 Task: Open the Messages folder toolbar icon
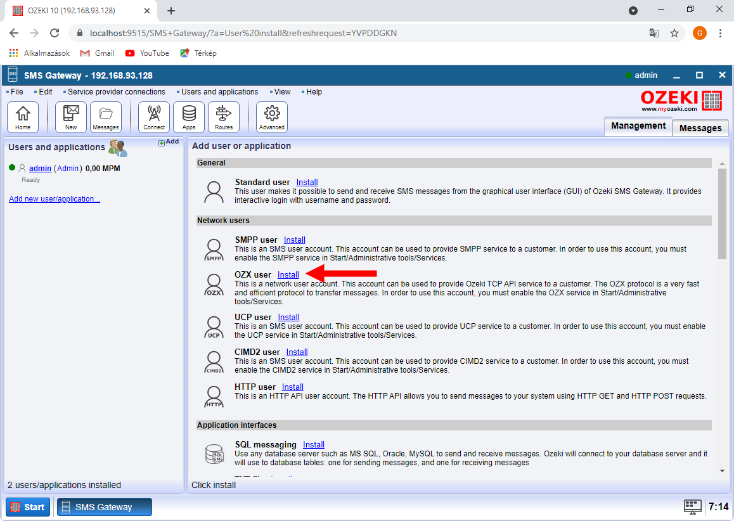click(106, 117)
